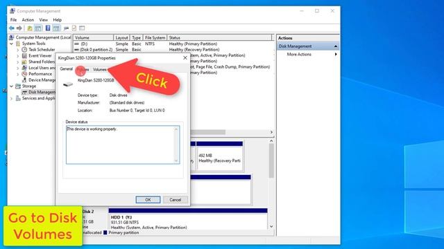Click the Up one level folder icon
The image size is (444, 249).
[x=30, y=28]
